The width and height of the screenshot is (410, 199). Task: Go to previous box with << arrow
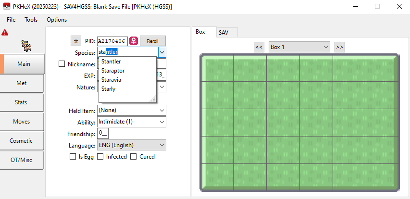click(x=259, y=47)
